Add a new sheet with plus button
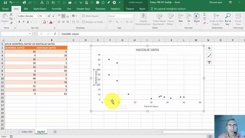This screenshot has width=245, height=138. coord(55,132)
